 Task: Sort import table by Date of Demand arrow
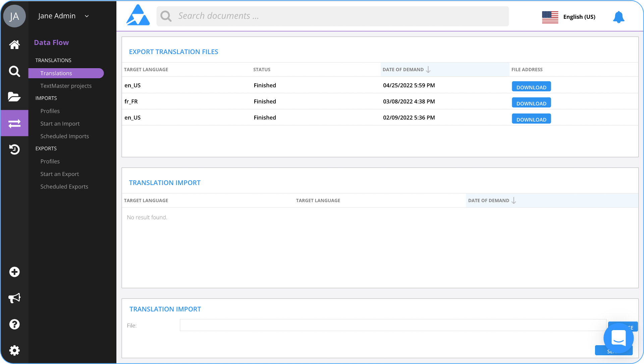[x=514, y=200]
